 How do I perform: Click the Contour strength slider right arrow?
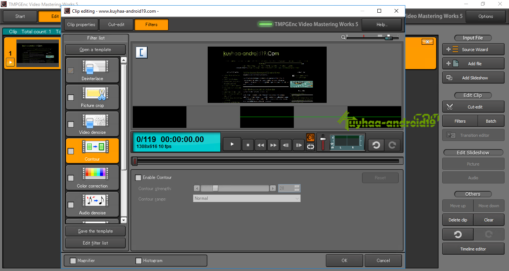click(273, 188)
